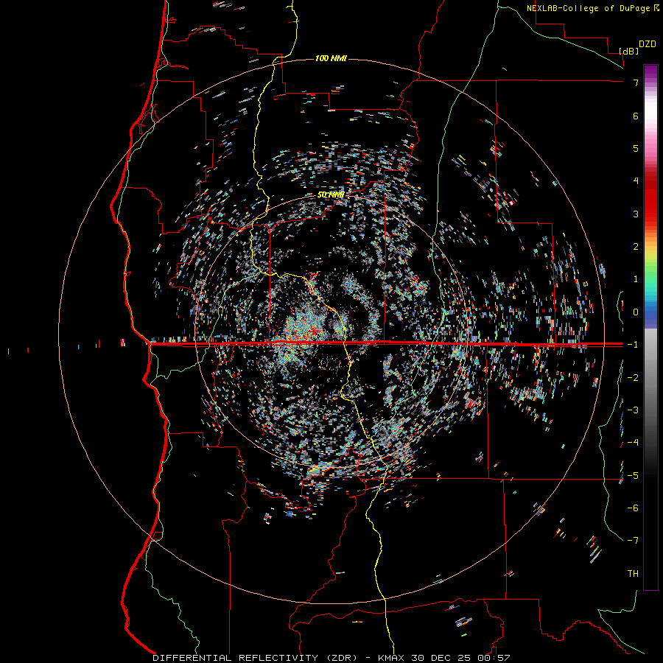
Task: Select the positive 6 scale value
Action: click(636, 116)
